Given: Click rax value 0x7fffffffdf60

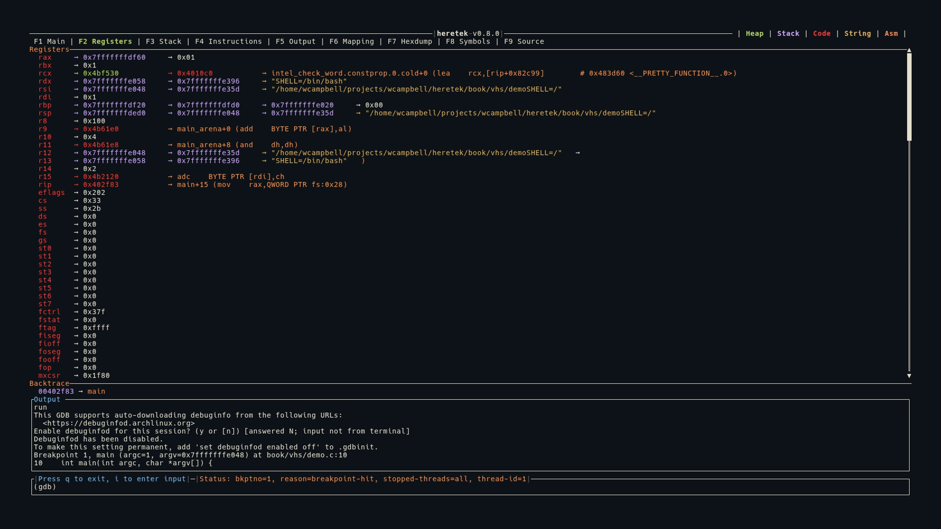Looking at the screenshot, I should click(x=114, y=57).
